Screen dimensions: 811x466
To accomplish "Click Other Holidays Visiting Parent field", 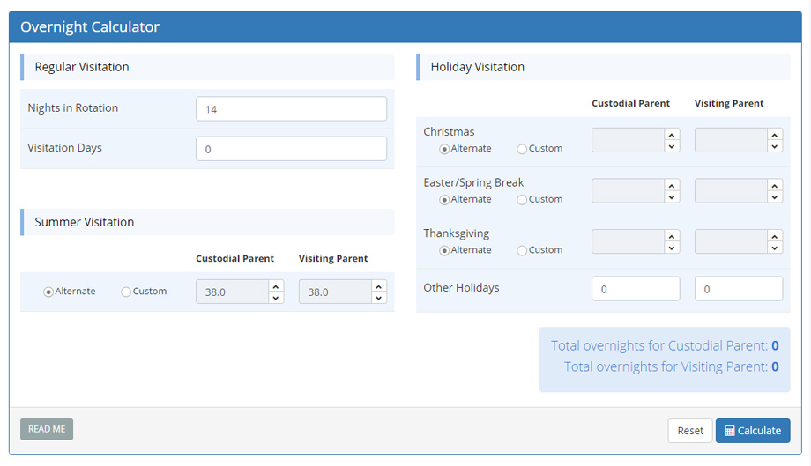I will point(738,289).
